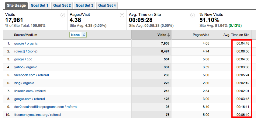Click linkedin.com / referral link
This screenshot has height=118, width=256.
30,91
